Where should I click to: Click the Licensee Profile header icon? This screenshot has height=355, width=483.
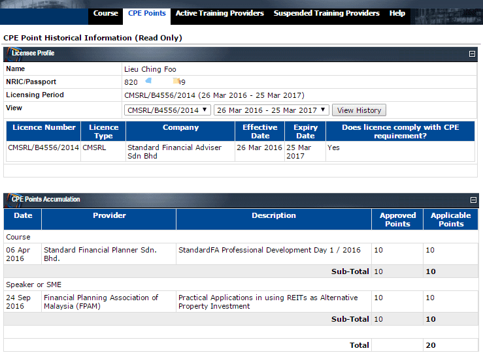pyautogui.click(x=13, y=54)
